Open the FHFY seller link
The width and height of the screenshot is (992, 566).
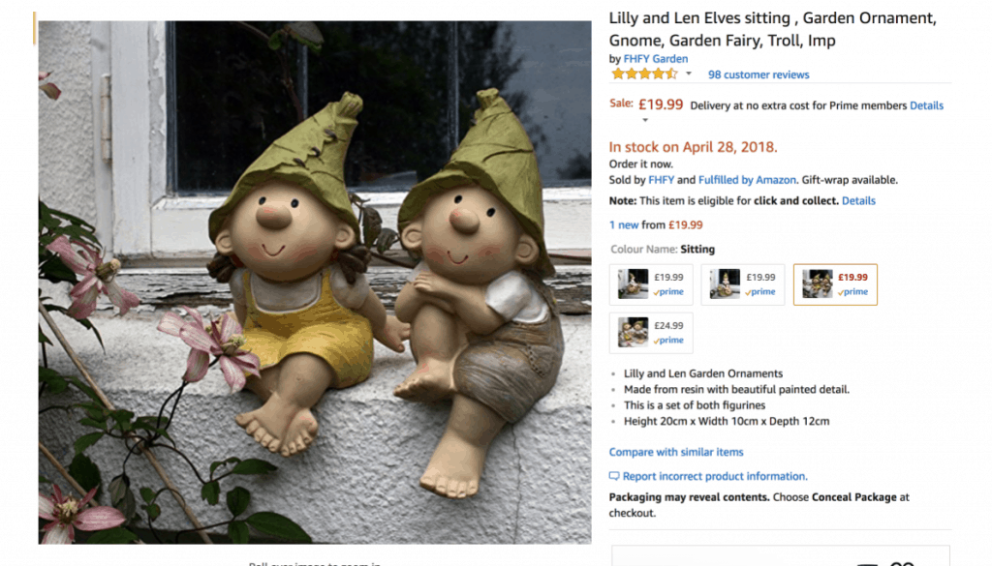click(x=661, y=180)
